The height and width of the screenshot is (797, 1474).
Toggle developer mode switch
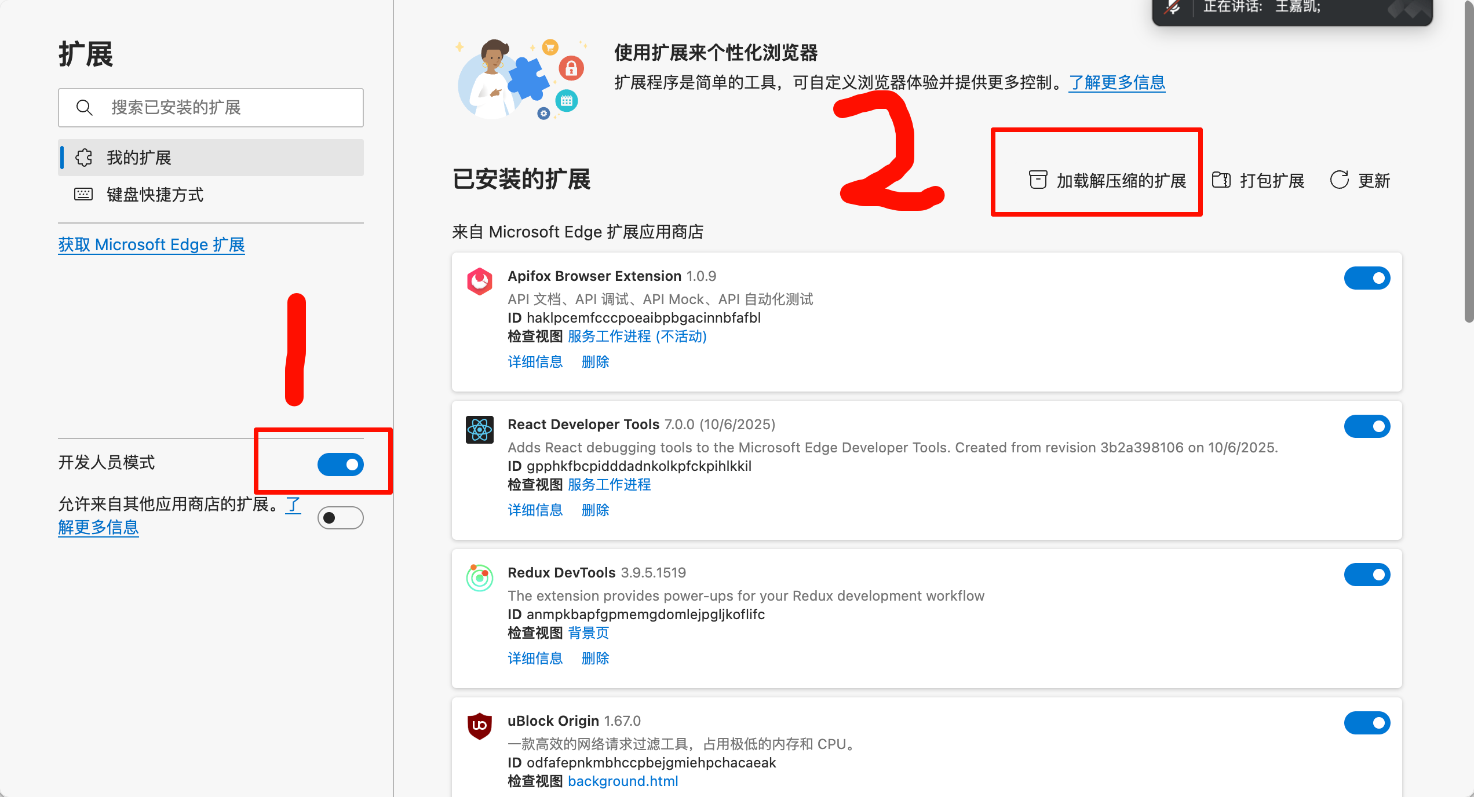click(x=340, y=465)
